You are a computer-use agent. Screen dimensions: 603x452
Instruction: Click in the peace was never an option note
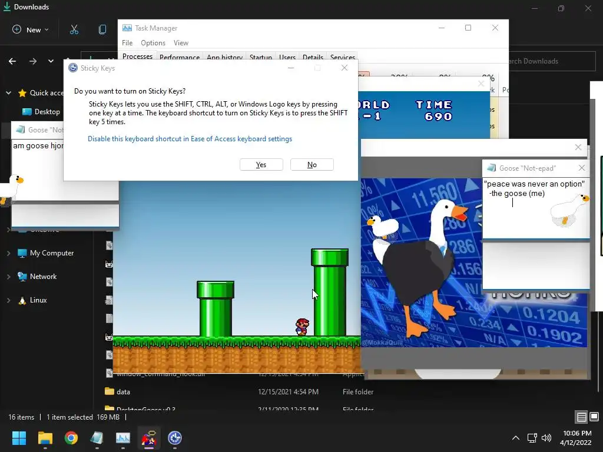(535, 189)
